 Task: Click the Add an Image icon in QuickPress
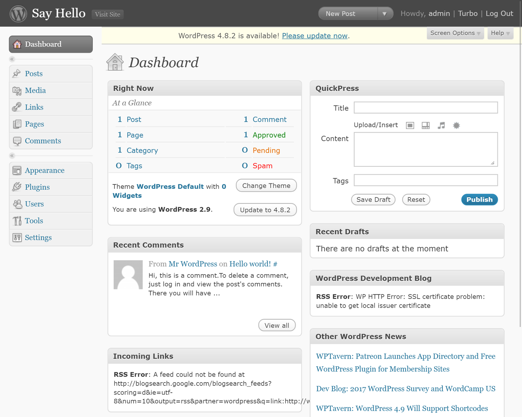(x=410, y=125)
